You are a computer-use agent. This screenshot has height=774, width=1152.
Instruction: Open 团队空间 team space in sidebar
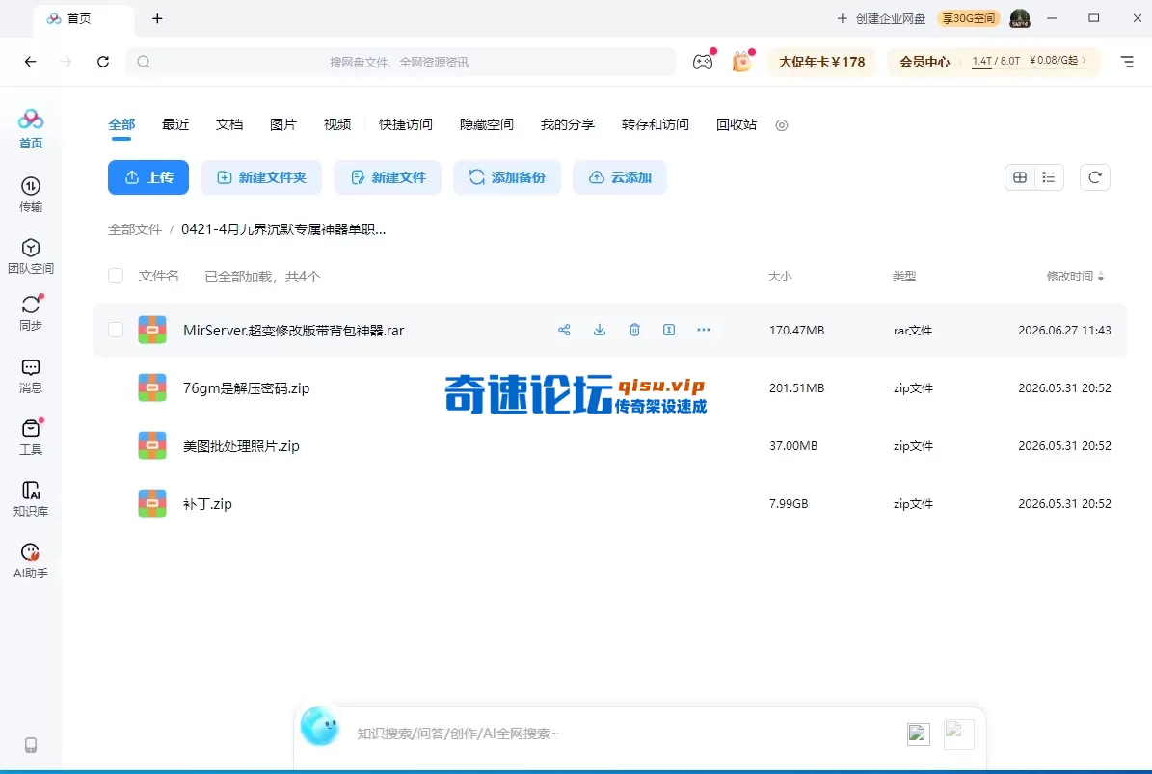30,256
